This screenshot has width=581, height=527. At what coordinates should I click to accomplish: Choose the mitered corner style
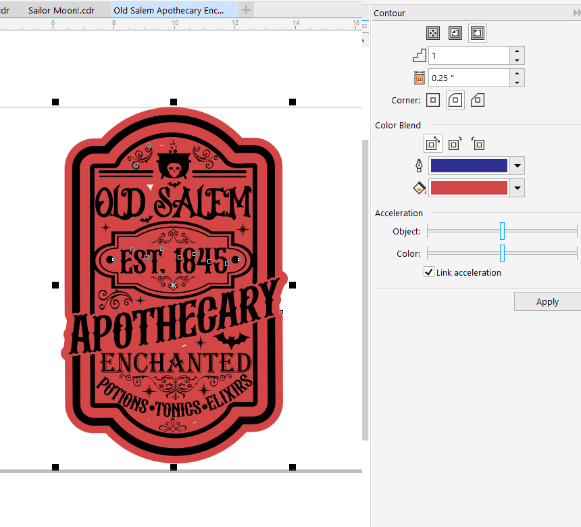[x=433, y=100]
